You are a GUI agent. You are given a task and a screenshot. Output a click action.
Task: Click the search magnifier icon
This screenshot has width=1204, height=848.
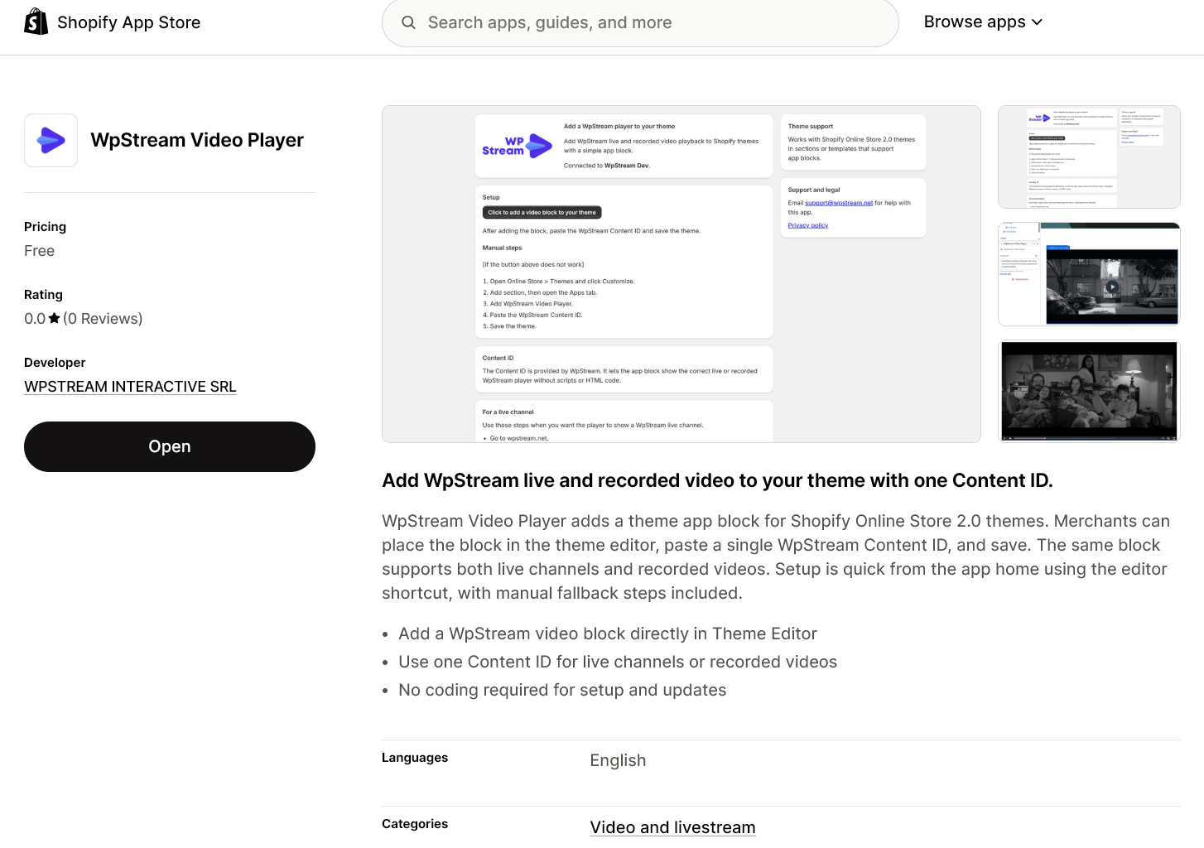pos(408,22)
